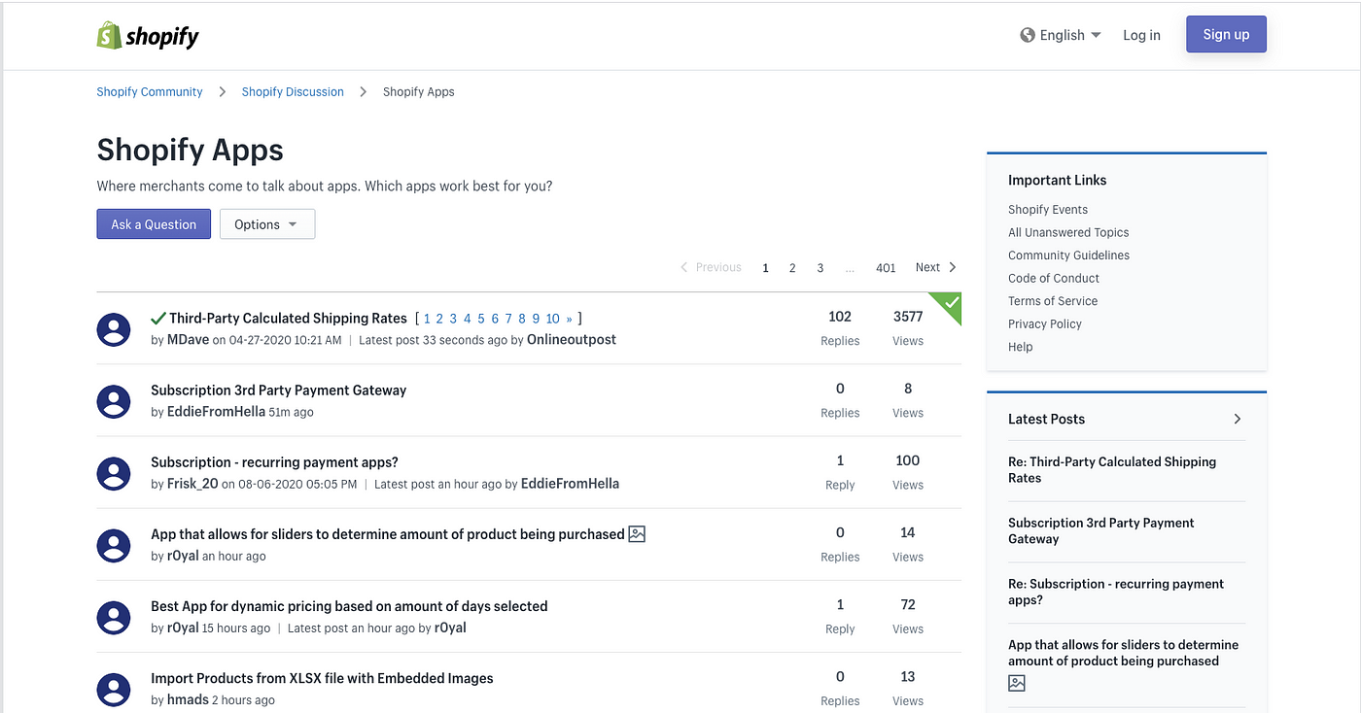
Task: Select pagination page 2
Action: (x=792, y=268)
